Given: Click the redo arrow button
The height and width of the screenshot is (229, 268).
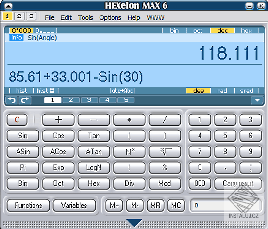Looking at the screenshot, I should pyautogui.click(x=25, y=100).
